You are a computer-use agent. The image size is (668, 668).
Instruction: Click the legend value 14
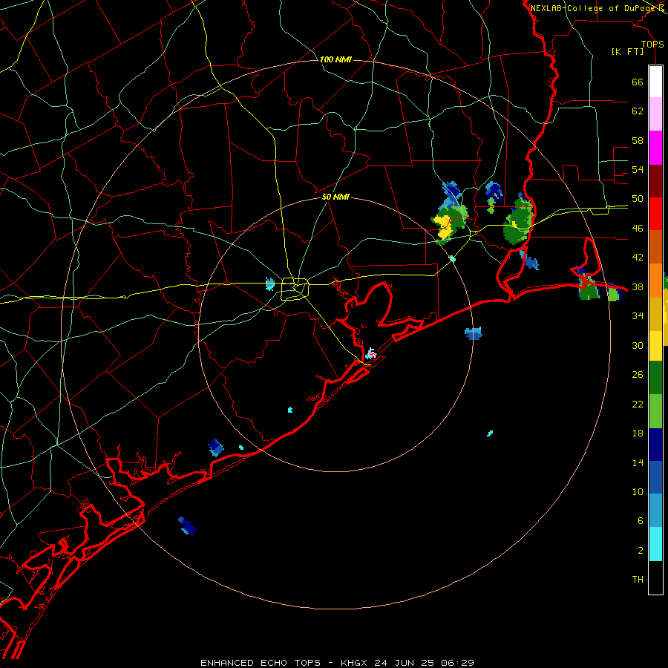pyautogui.click(x=638, y=462)
